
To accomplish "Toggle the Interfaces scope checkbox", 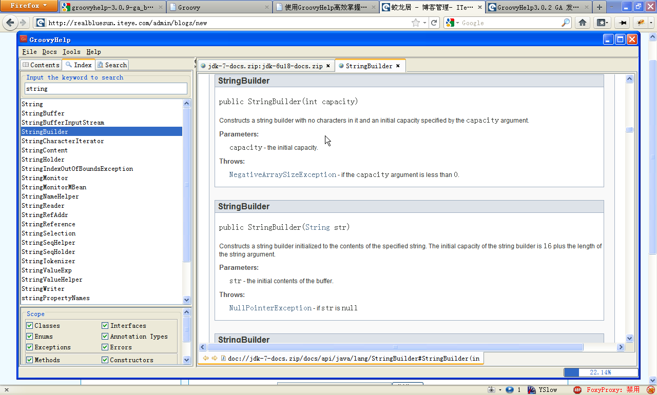I will 105,325.
